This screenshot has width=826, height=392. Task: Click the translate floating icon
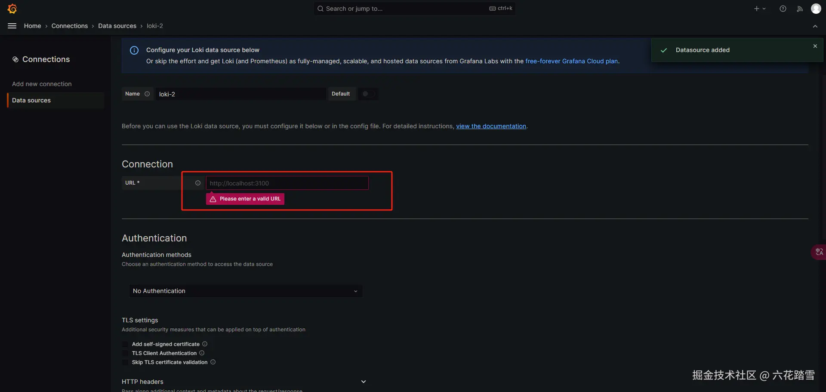(819, 252)
